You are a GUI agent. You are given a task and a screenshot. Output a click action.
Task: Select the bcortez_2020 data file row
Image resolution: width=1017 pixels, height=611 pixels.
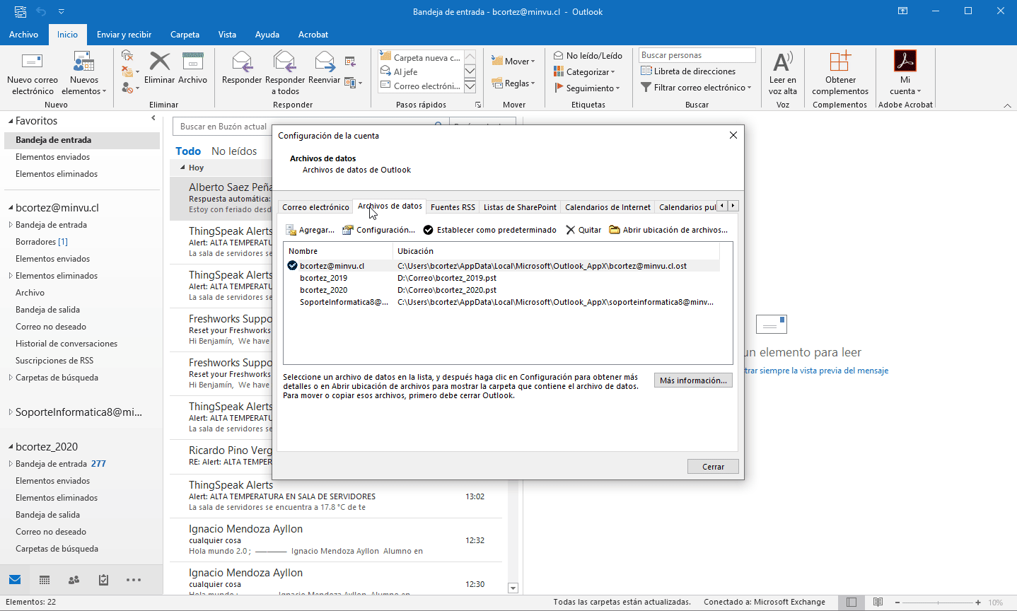(501, 290)
